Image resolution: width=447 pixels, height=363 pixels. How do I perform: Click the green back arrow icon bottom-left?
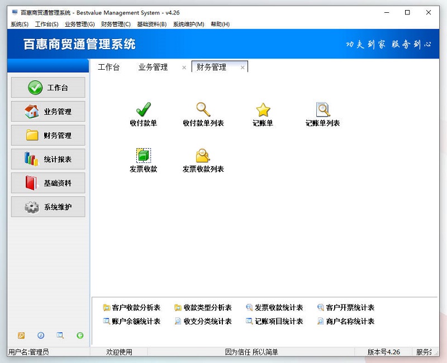80,336
